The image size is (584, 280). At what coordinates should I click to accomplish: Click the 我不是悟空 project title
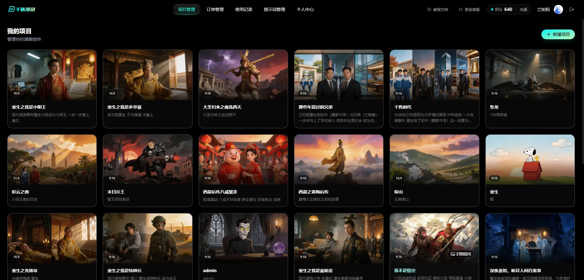click(405, 271)
